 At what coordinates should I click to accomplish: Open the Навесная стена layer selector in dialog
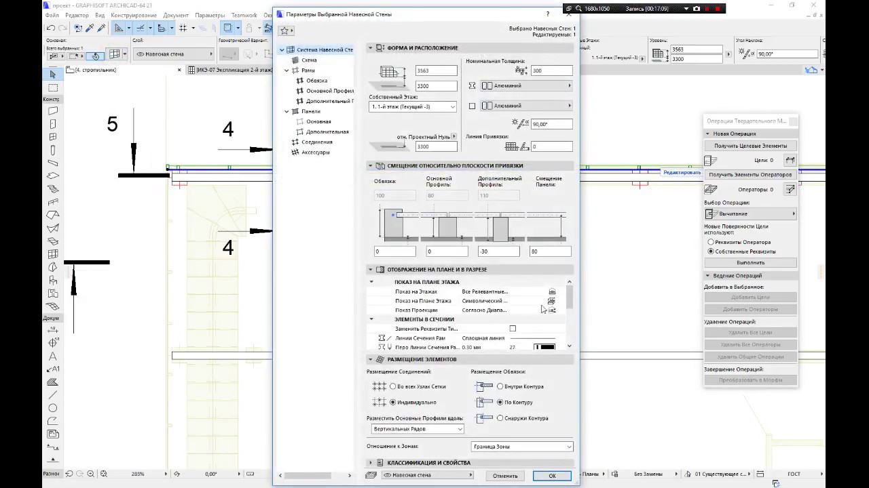pyautogui.click(x=428, y=475)
